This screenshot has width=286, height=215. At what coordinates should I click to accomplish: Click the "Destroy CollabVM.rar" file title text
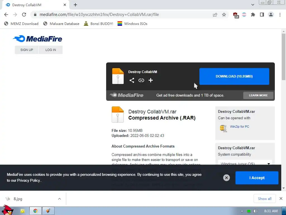pyautogui.click(x=152, y=111)
